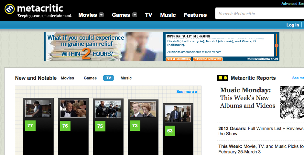
Task: Open This Week Movie, TV, Music Picks link
Action: tap(261, 149)
